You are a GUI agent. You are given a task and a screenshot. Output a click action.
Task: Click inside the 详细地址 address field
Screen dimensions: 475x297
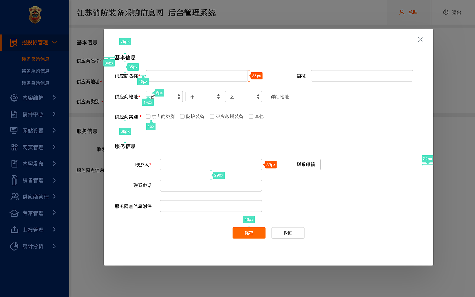337,96
